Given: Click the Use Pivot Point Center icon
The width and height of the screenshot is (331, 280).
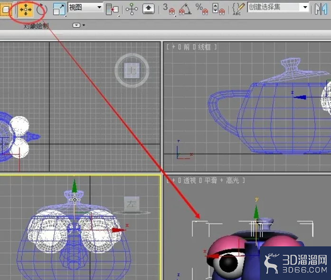Looking at the screenshot, I should point(112,9).
